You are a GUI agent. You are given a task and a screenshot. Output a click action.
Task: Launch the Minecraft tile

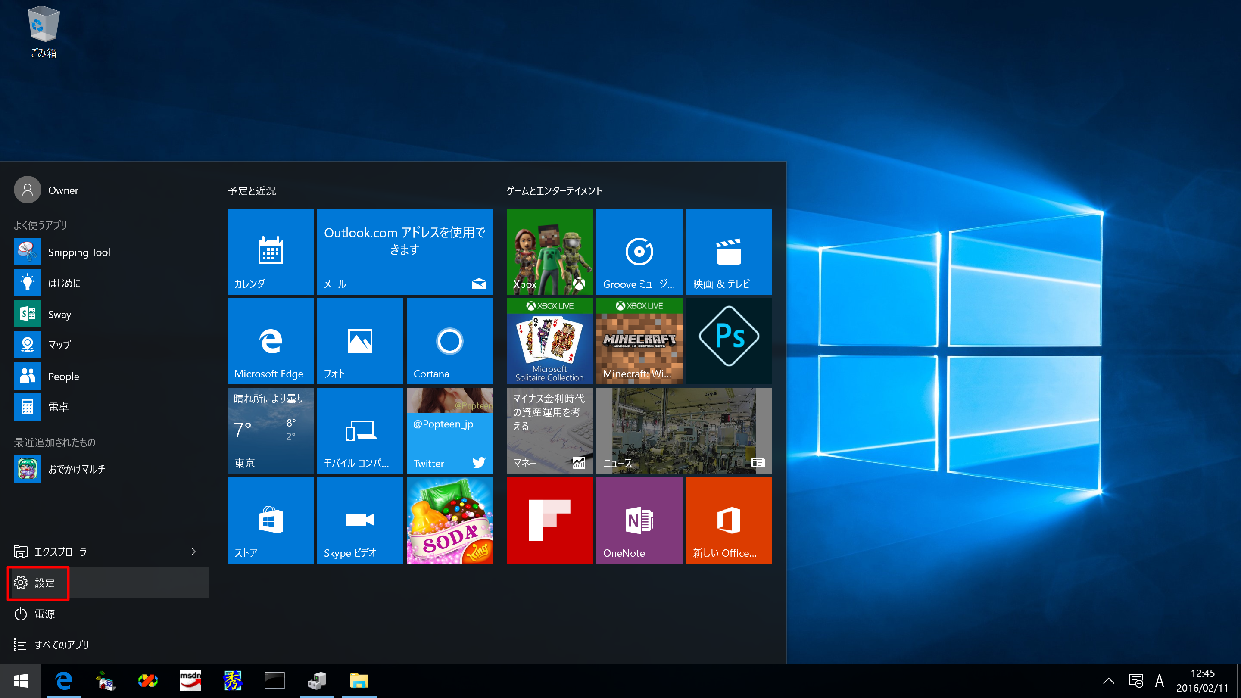(x=639, y=341)
